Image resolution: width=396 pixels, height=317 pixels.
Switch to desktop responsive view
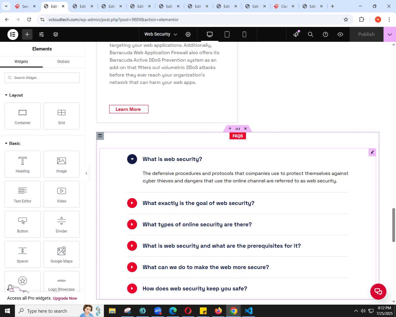pos(210,34)
